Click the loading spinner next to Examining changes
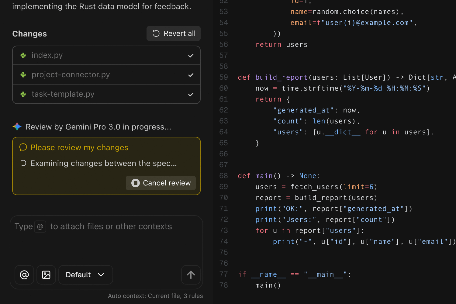The height and width of the screenshot is (304, 456). tap(23, 163)
